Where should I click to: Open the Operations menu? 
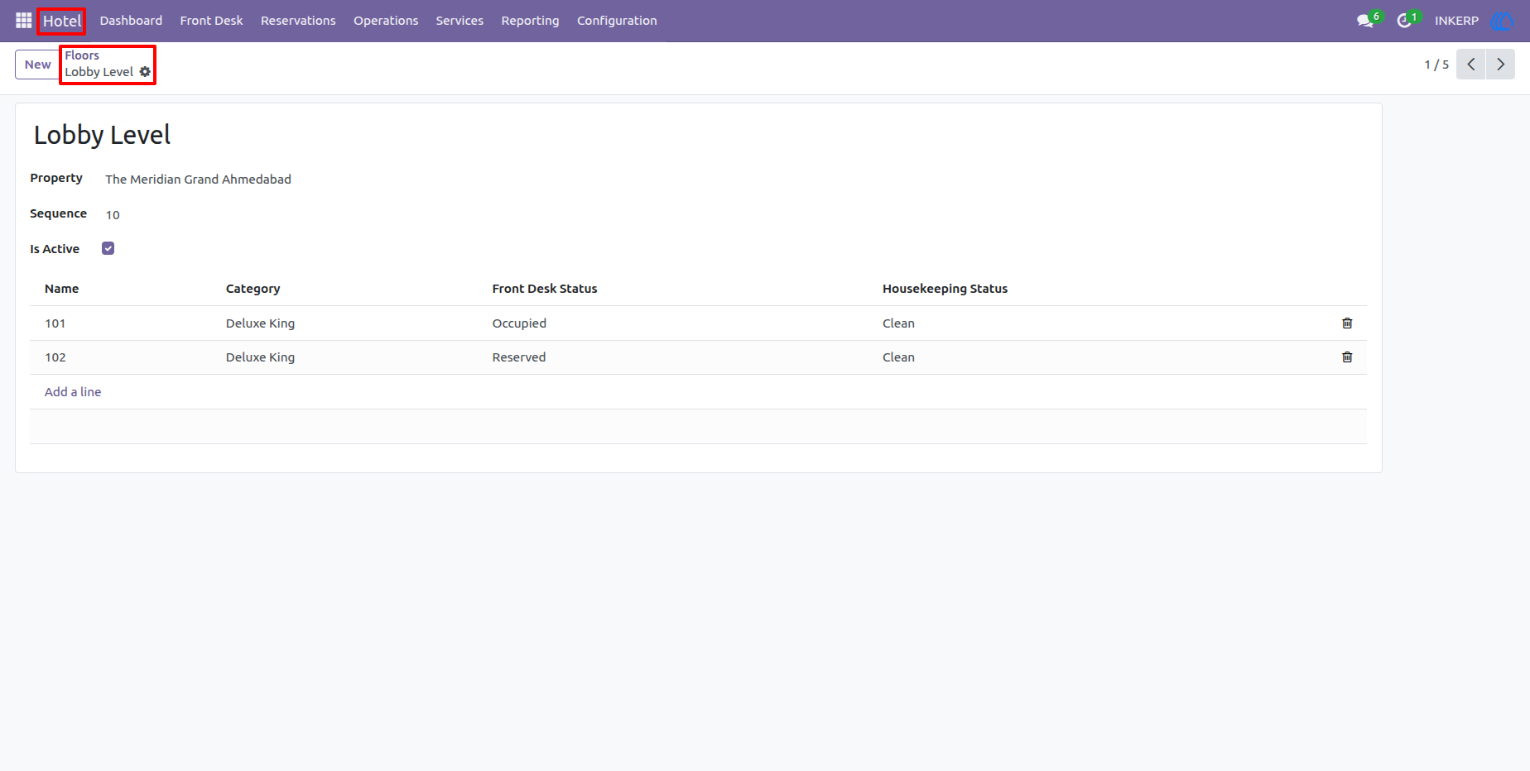coord(386,21)
